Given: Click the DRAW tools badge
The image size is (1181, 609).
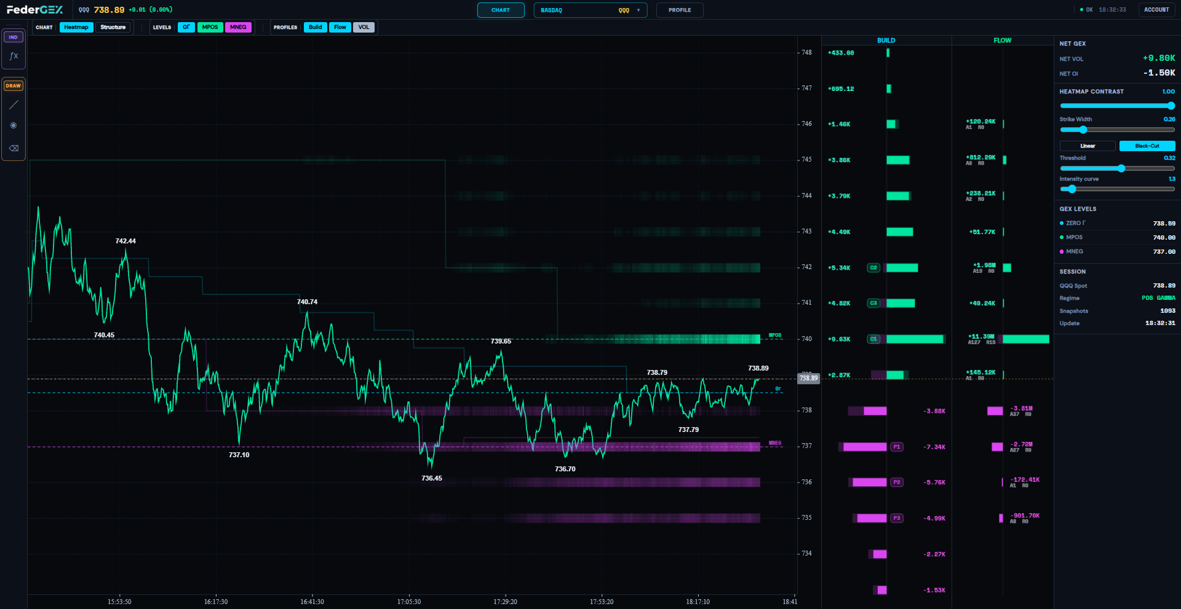Looking at the screenshot, I should (14, 85).
